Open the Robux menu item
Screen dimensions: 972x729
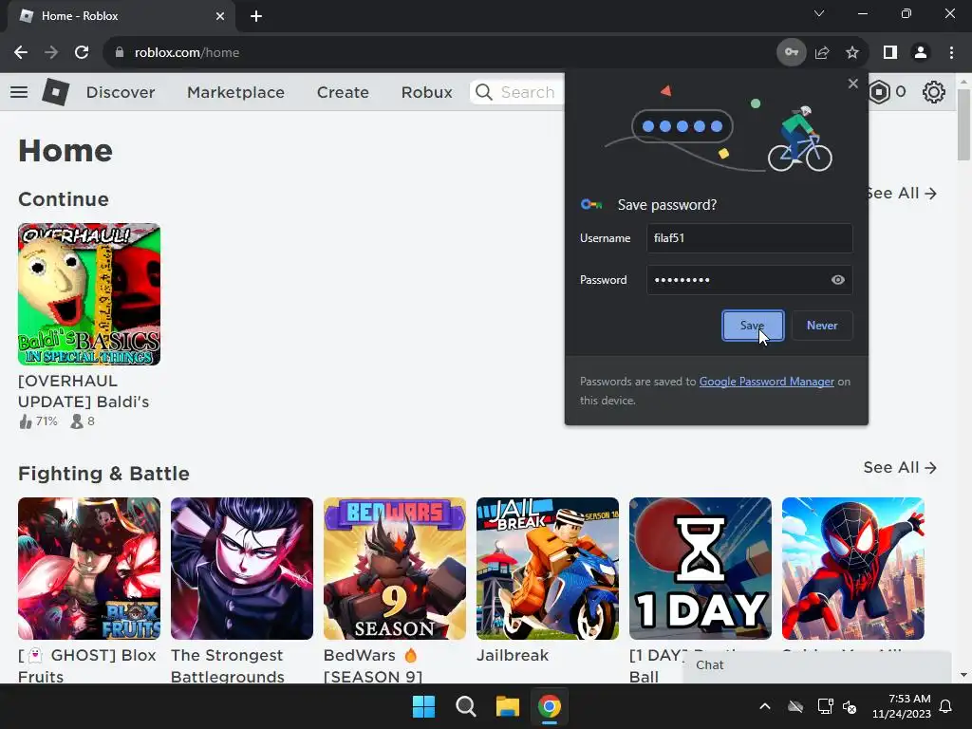426,92
